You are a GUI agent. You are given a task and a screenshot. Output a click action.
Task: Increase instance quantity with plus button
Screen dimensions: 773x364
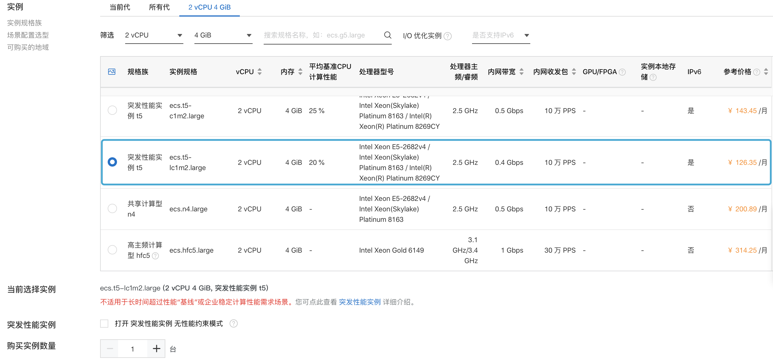(x=156, y=348)
